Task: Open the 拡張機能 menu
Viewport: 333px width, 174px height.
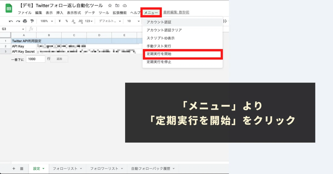Action: coord(120,13)
